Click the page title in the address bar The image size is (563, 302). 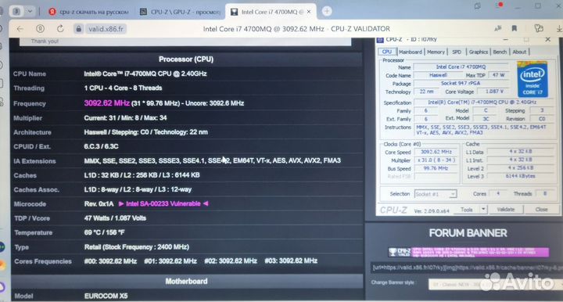click(296, 29)
